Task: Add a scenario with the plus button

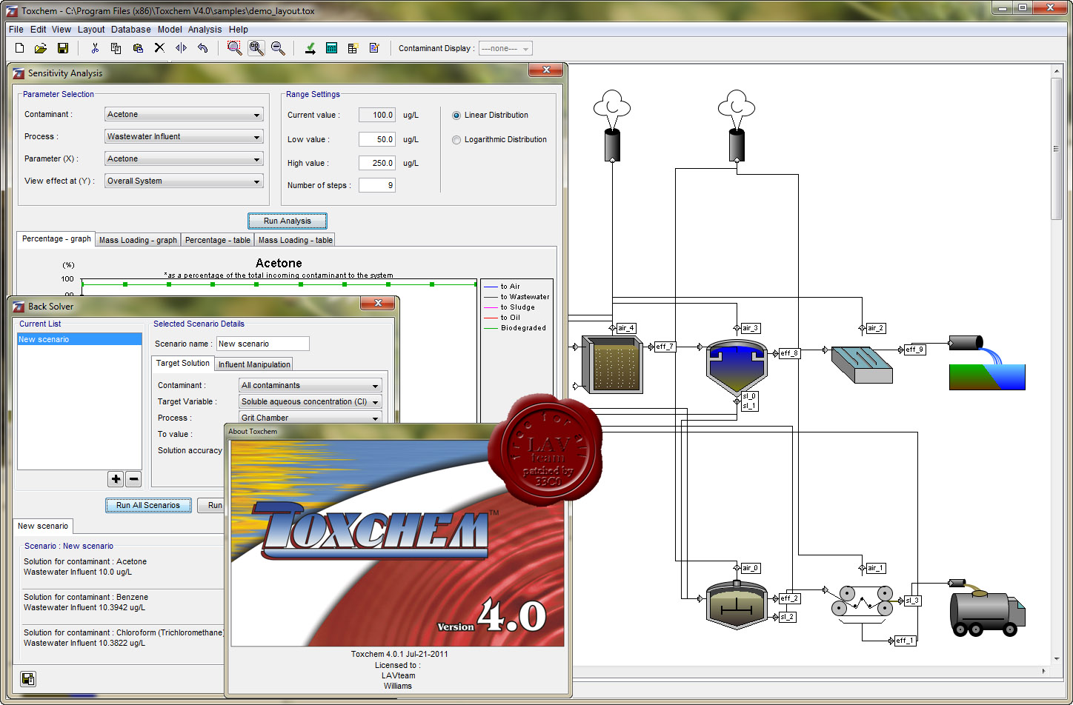Action: coord(116,479)
